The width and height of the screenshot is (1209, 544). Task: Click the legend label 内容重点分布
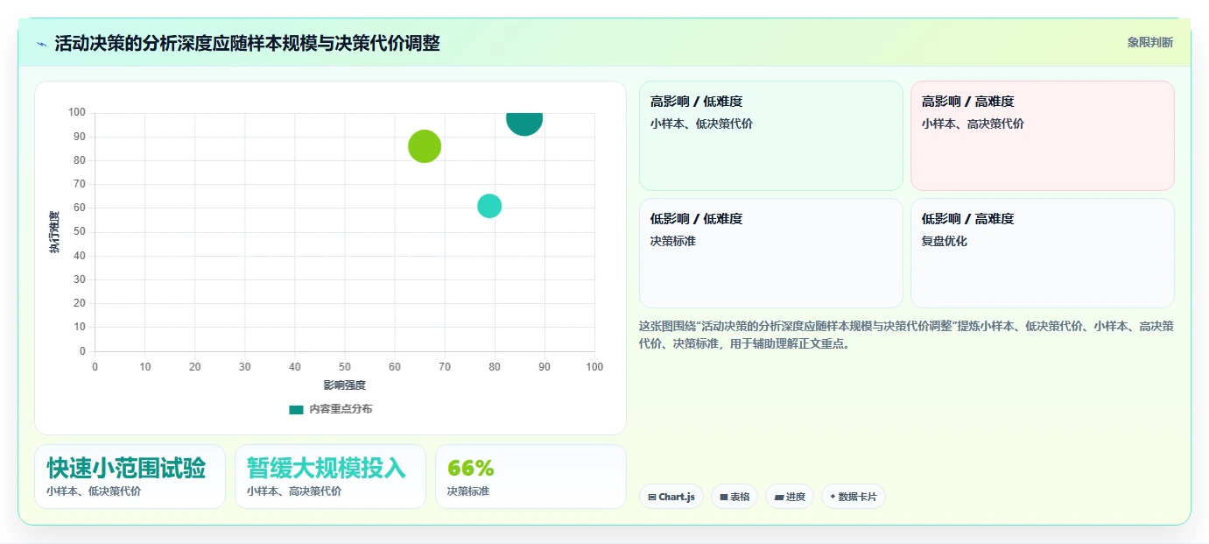[341, 409]
